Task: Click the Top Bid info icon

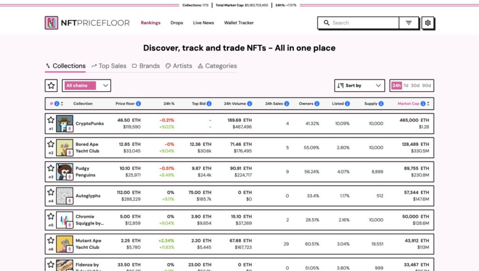Action: 209,103
